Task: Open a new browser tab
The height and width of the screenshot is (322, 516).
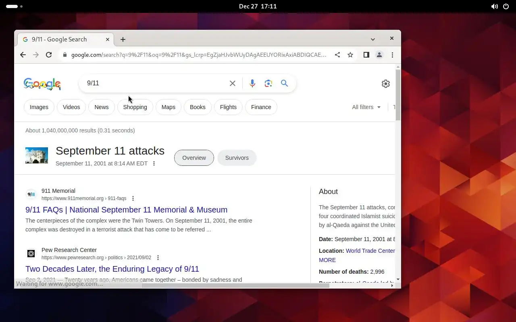Action: point(123,39)
